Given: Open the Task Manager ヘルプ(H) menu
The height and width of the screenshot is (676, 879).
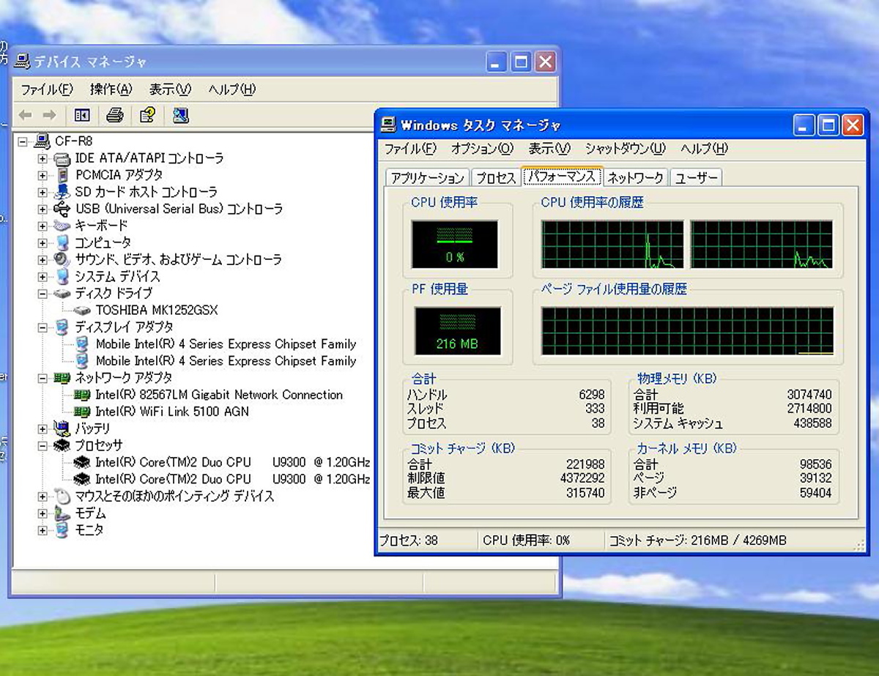Looking at the screenshot, I should tap(704, 149).
